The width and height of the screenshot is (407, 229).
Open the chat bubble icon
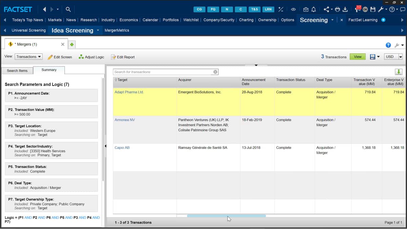[403, 9]
